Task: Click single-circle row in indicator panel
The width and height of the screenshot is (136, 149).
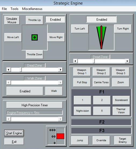Action: pos(55,143)
